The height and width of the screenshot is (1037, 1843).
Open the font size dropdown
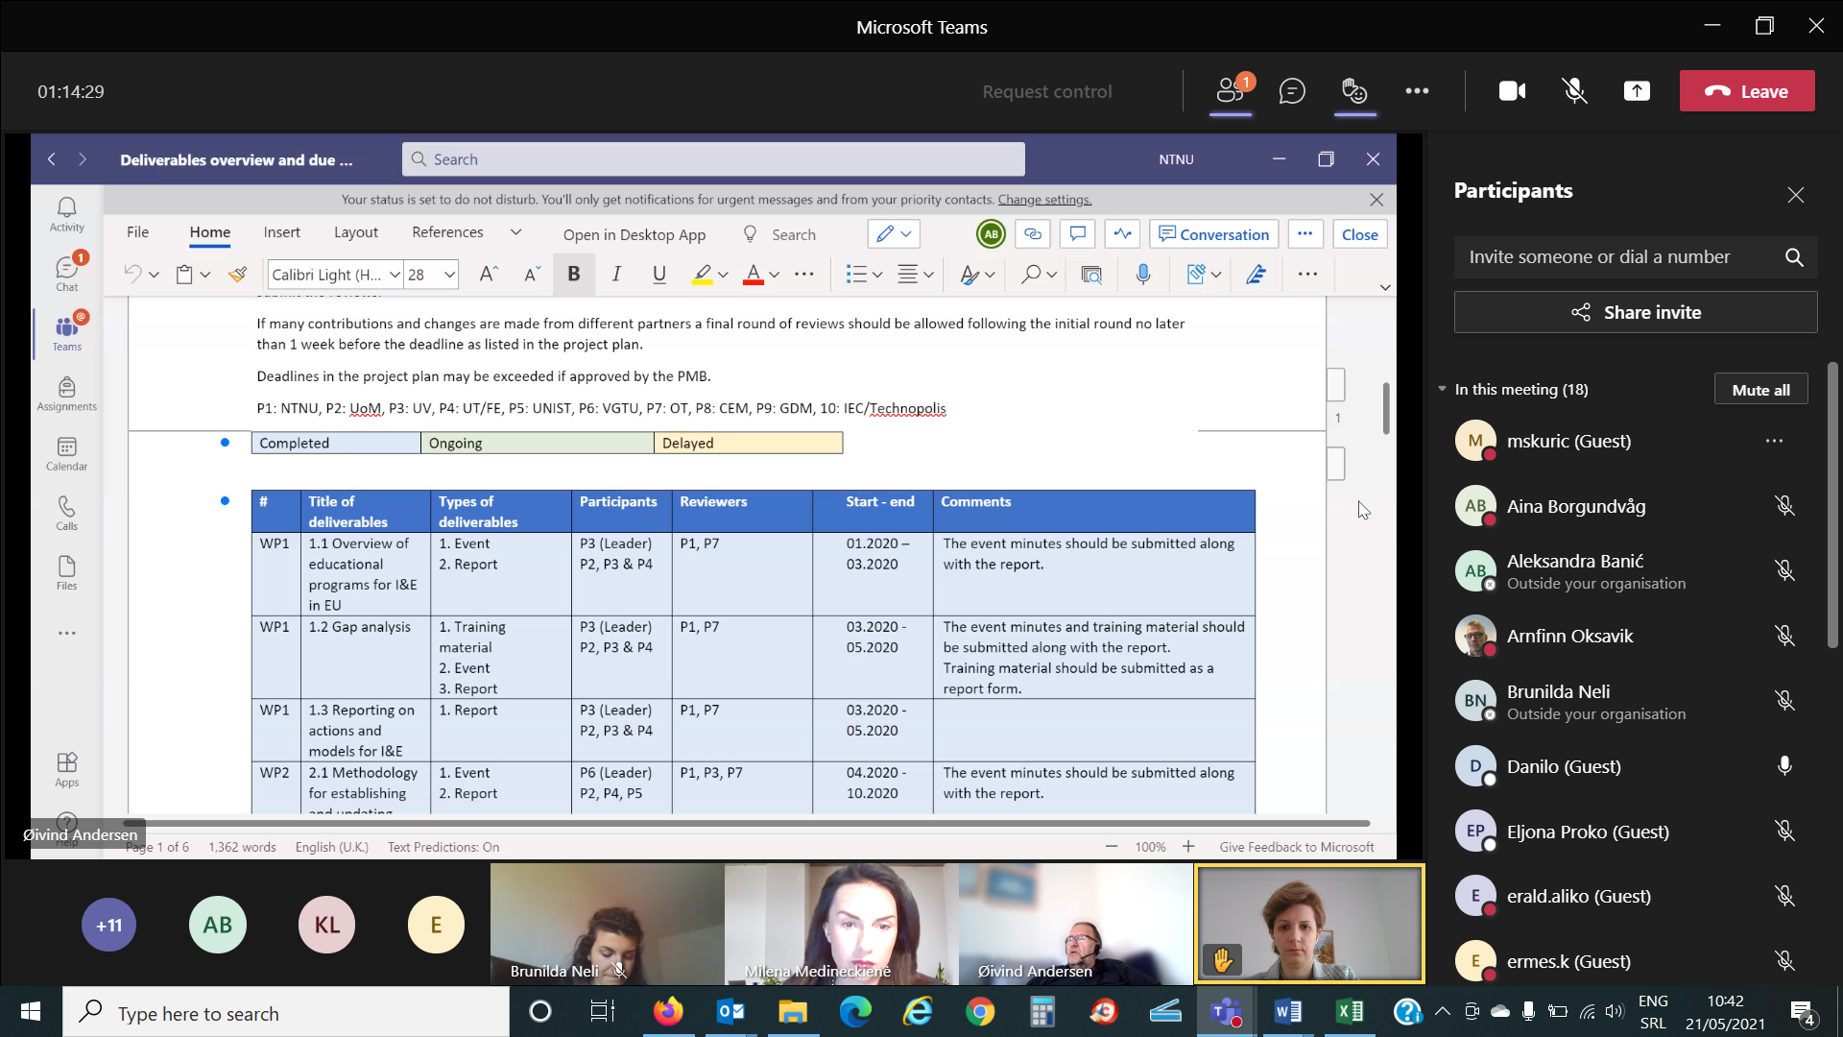click(x=449, y=275)
